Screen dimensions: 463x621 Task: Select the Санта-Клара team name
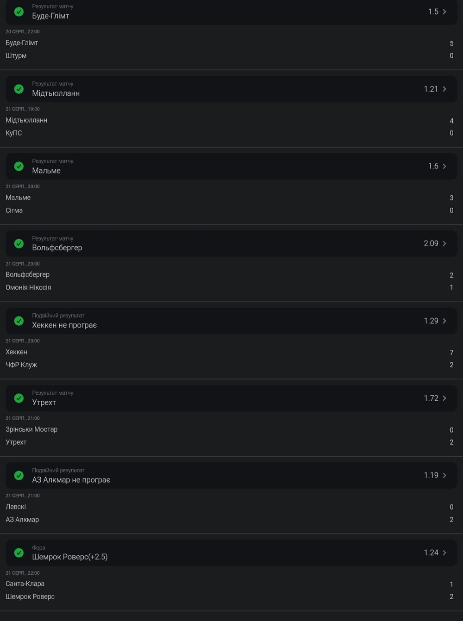(x=25, y=584)
